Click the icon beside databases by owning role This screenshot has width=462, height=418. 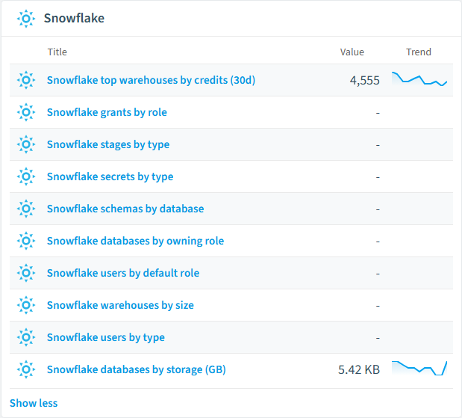pos(26,241)
